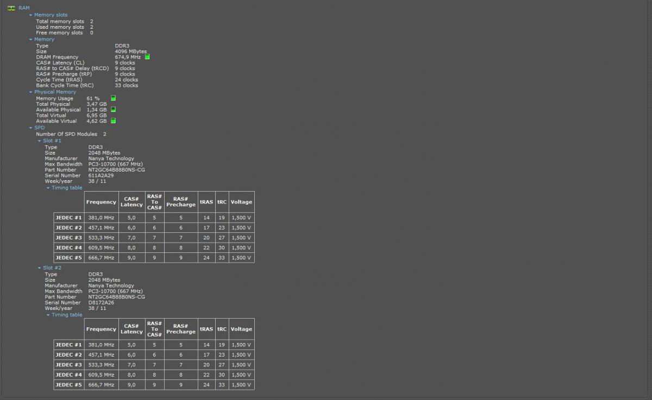Collapse the Memory section
This screenshot has width=652, height=400.
pos(31,40)
